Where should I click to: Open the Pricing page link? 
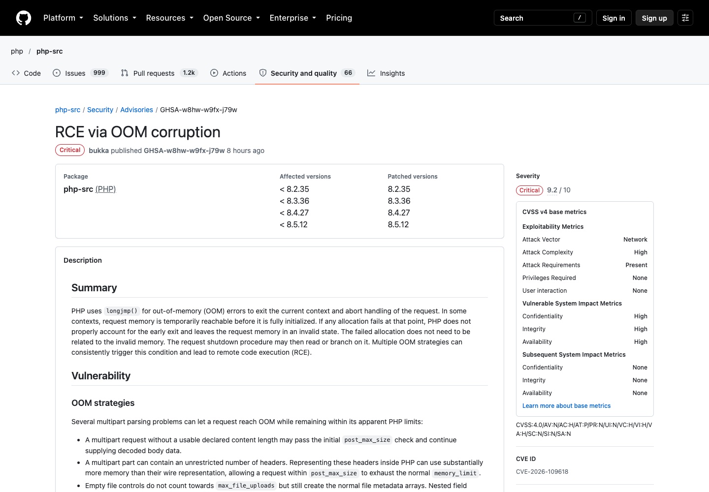click(x=339, y=18)
